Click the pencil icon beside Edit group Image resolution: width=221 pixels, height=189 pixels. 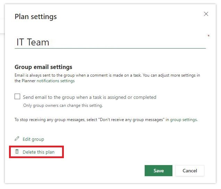tap(17, 139)
